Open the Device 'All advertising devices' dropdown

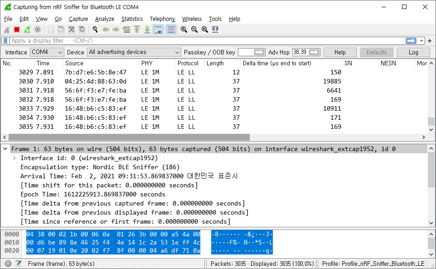[x=134, y=52]
